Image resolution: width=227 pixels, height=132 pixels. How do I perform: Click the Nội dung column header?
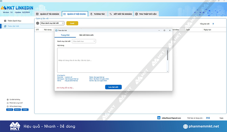[48, 30]
